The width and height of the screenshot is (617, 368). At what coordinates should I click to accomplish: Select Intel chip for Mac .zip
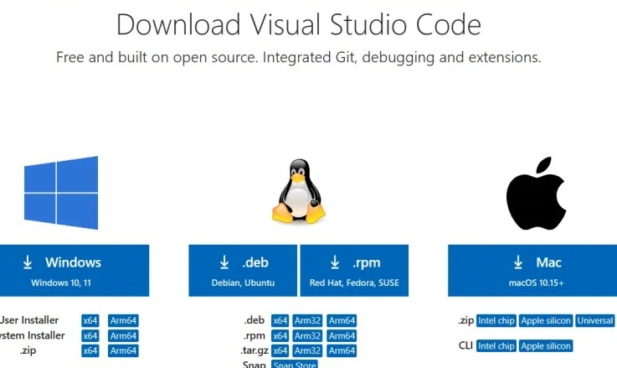[x=496, y=321]
